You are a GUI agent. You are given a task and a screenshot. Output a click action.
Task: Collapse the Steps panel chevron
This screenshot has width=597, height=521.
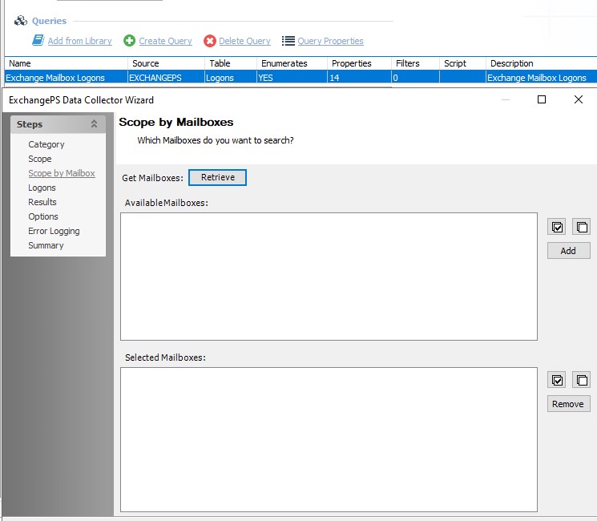click(x=94, y=124)
